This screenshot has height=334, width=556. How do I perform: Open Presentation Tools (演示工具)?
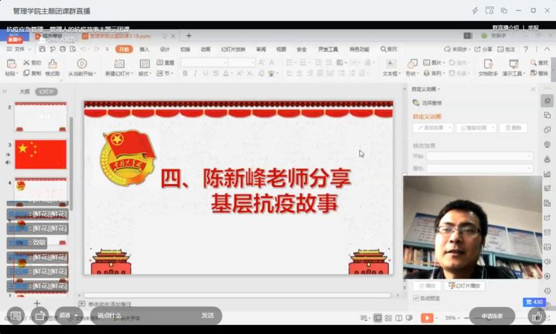(x=513, y=67)
